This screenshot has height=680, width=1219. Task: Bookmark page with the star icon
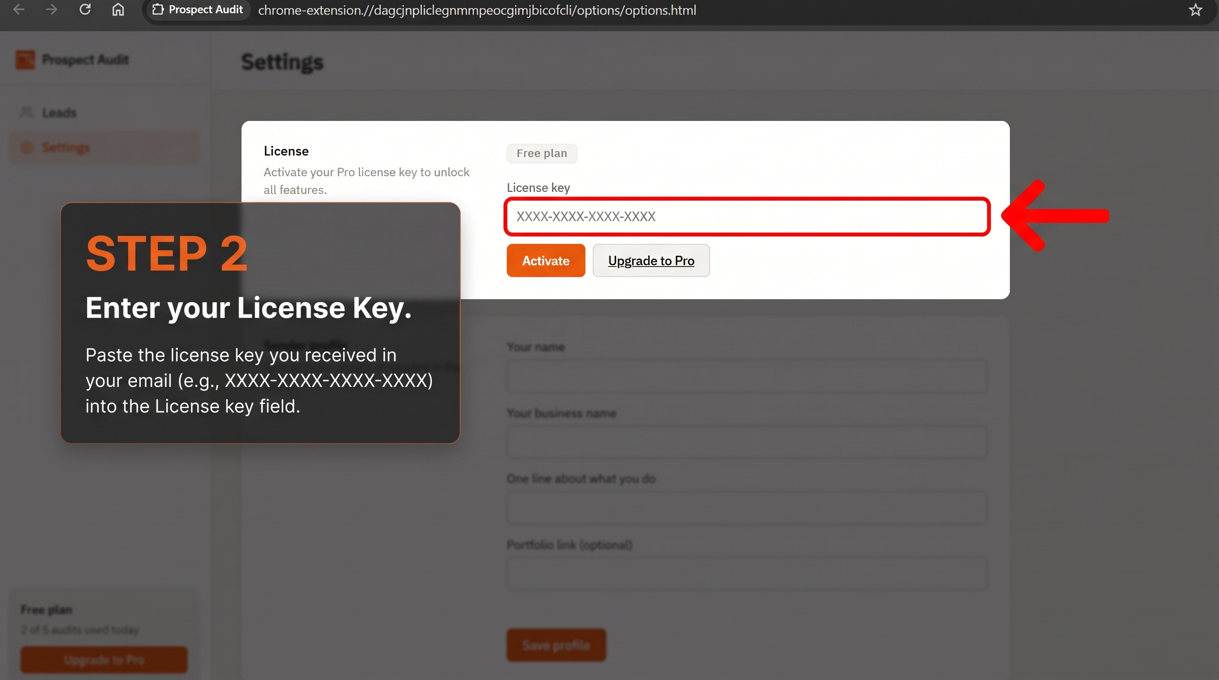(1196, 10)
